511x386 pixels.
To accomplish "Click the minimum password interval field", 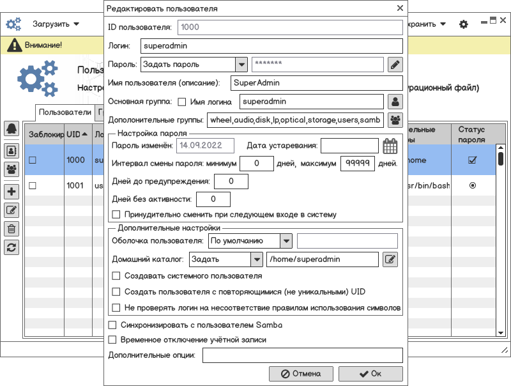I will pos(257,164).
